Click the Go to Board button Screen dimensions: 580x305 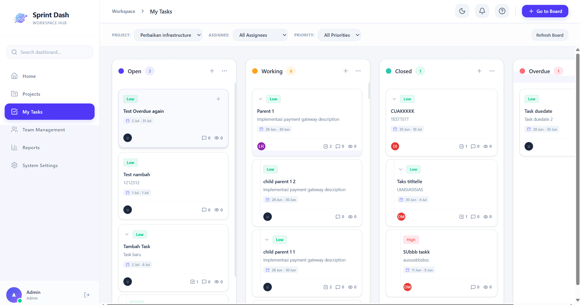pyautogui.click(x=545, y=11)
